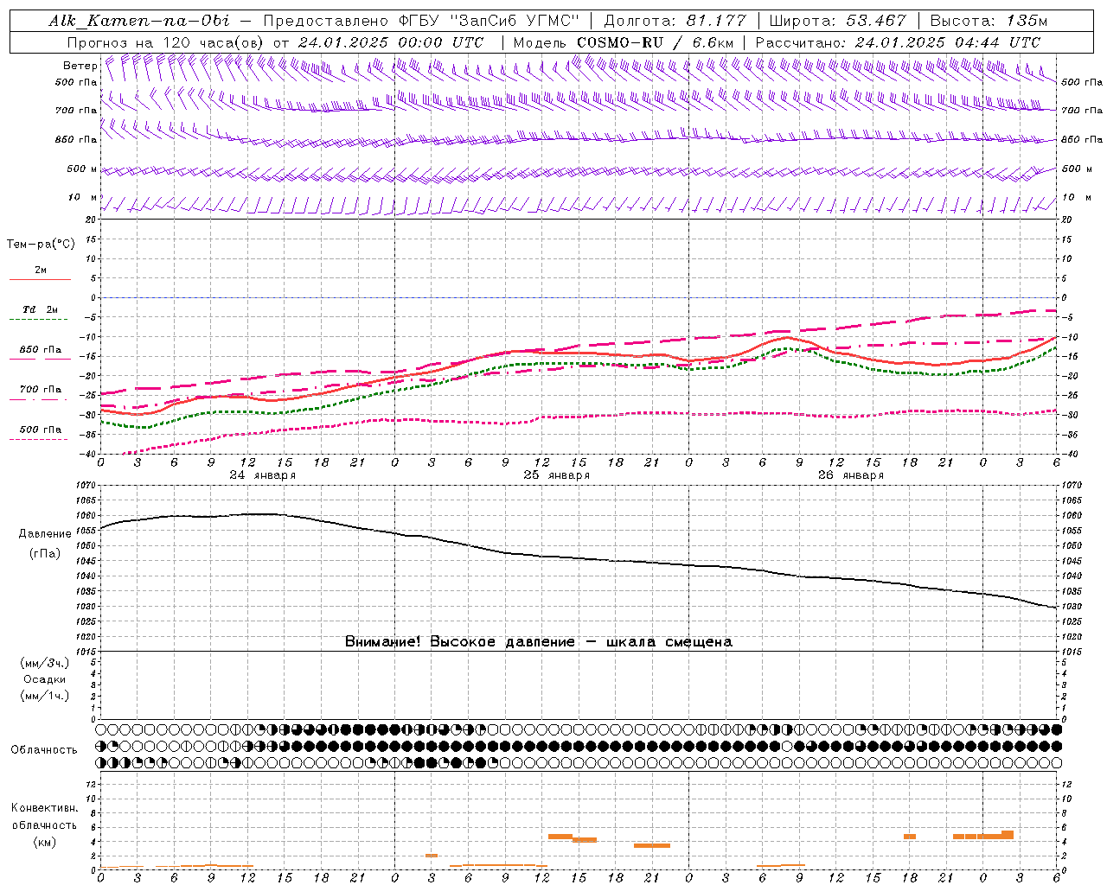This screenshot has width=1107, height=885.
Task: Click the 850 гПа label in temperature legend
Action: pyautogui.click(x=41, y=350)
